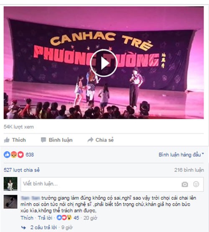Click the heart reaction icon near 638
The width and height of the screenshot is (209, 232).
[20, 155]
